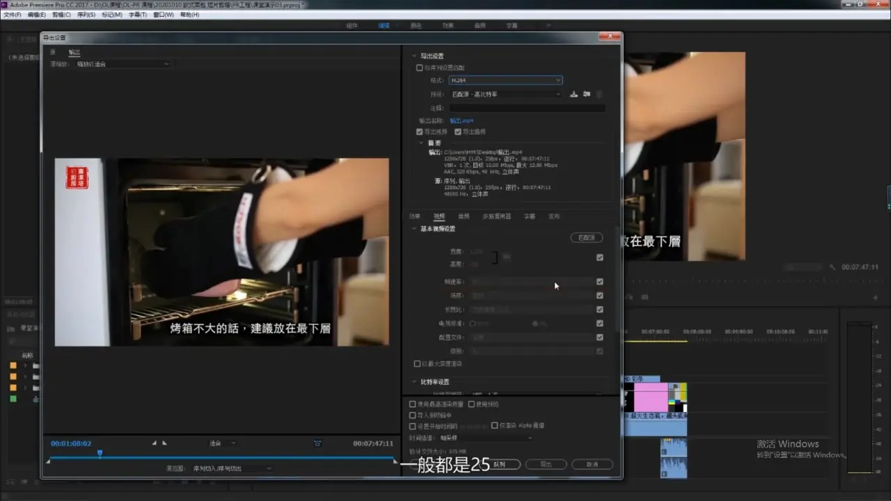891x501 pixels.
Task: Toggle the export audio checkbox
Action: coord(457,132)
